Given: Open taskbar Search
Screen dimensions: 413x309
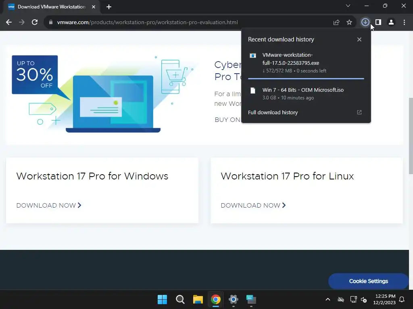Looking at the screenshot, I should coord(180,299).
